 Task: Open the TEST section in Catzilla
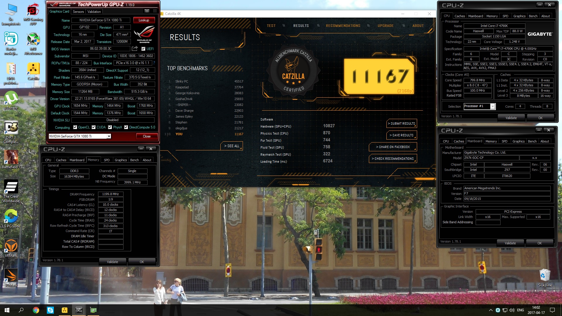(271, 26)
